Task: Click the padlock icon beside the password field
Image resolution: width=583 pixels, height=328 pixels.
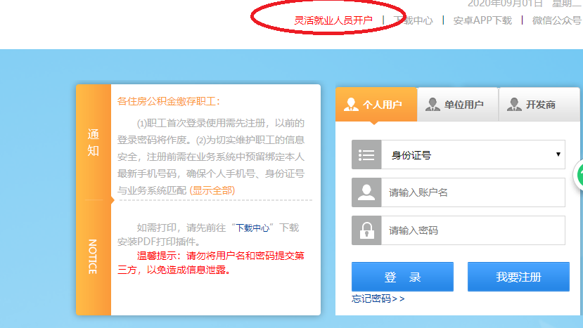Action: pyautogui.click(x=366, y=230)
